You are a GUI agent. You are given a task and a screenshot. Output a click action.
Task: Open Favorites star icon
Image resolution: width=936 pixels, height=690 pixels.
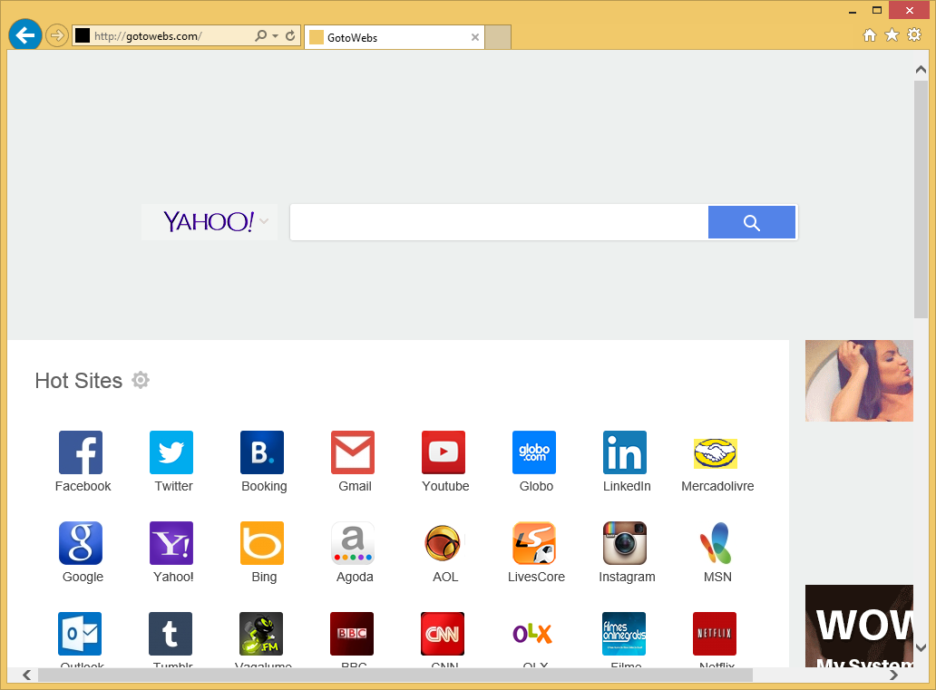point(892,35)
